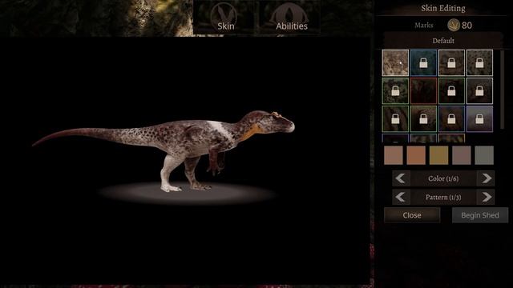Viewport: 513px width, 288px height.
Task: Pick the locked green speckled skin thumbnail
Action: click(395, 90)
